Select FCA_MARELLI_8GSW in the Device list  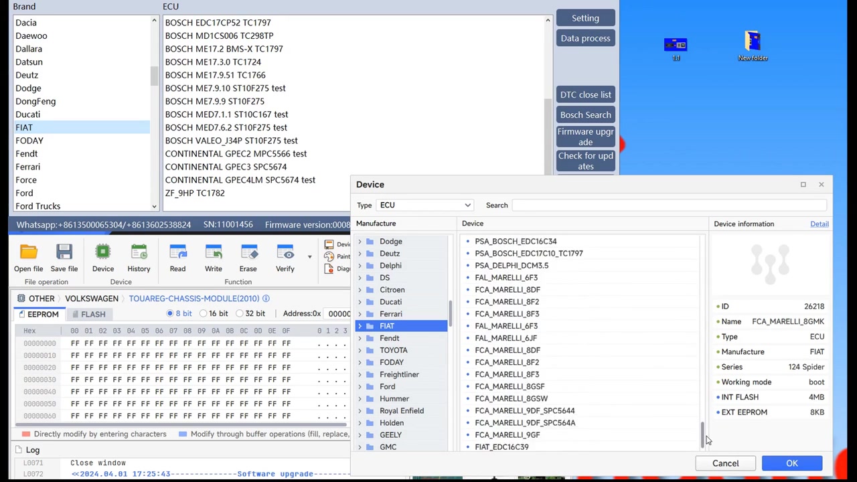(512, 398)
